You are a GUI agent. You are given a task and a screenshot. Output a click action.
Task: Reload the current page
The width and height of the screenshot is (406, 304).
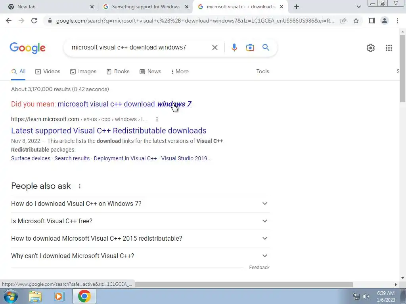pyautogui.click(x=34, y=21)
